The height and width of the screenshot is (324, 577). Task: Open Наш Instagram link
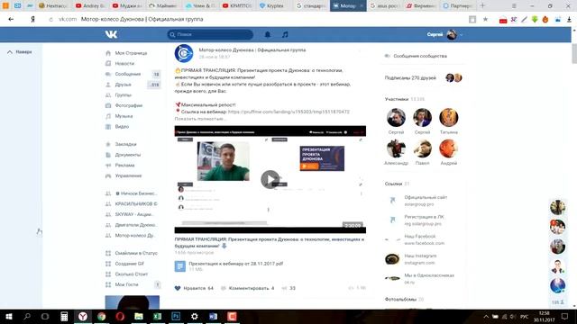tap(420, 256)
